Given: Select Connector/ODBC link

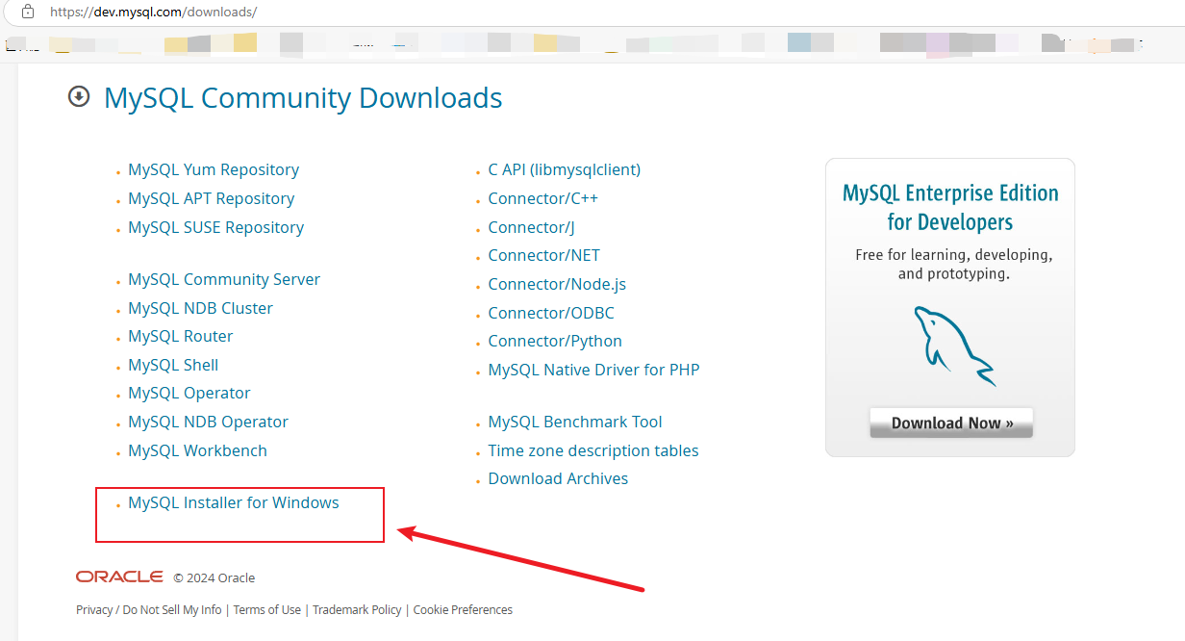Looking at the screenshot, I should [551, 313].
